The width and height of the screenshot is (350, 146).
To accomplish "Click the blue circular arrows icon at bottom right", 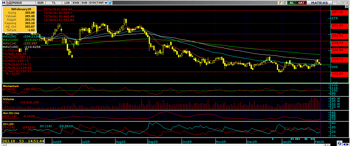I will pyautogui.click(x=339, y=143).
